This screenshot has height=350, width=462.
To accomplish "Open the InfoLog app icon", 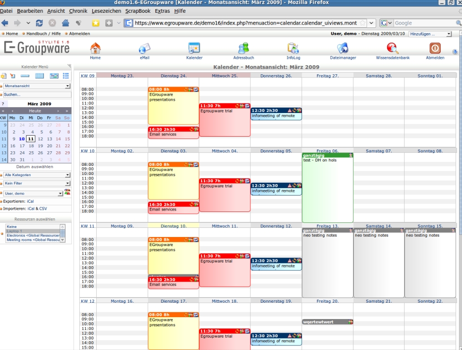I will [293, 48].
